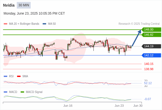162x110 pixels.
Task: Open the Research Trading Central copyright link
Action: (139, 24)
